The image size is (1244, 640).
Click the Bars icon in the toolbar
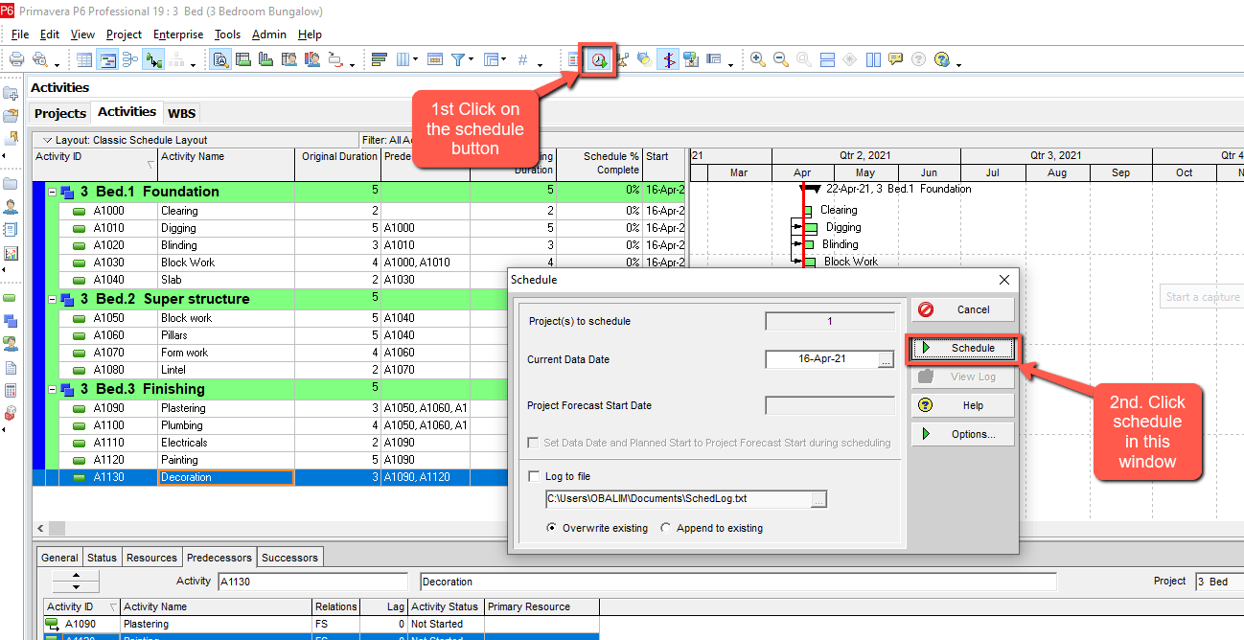click(x=379, y=59)
